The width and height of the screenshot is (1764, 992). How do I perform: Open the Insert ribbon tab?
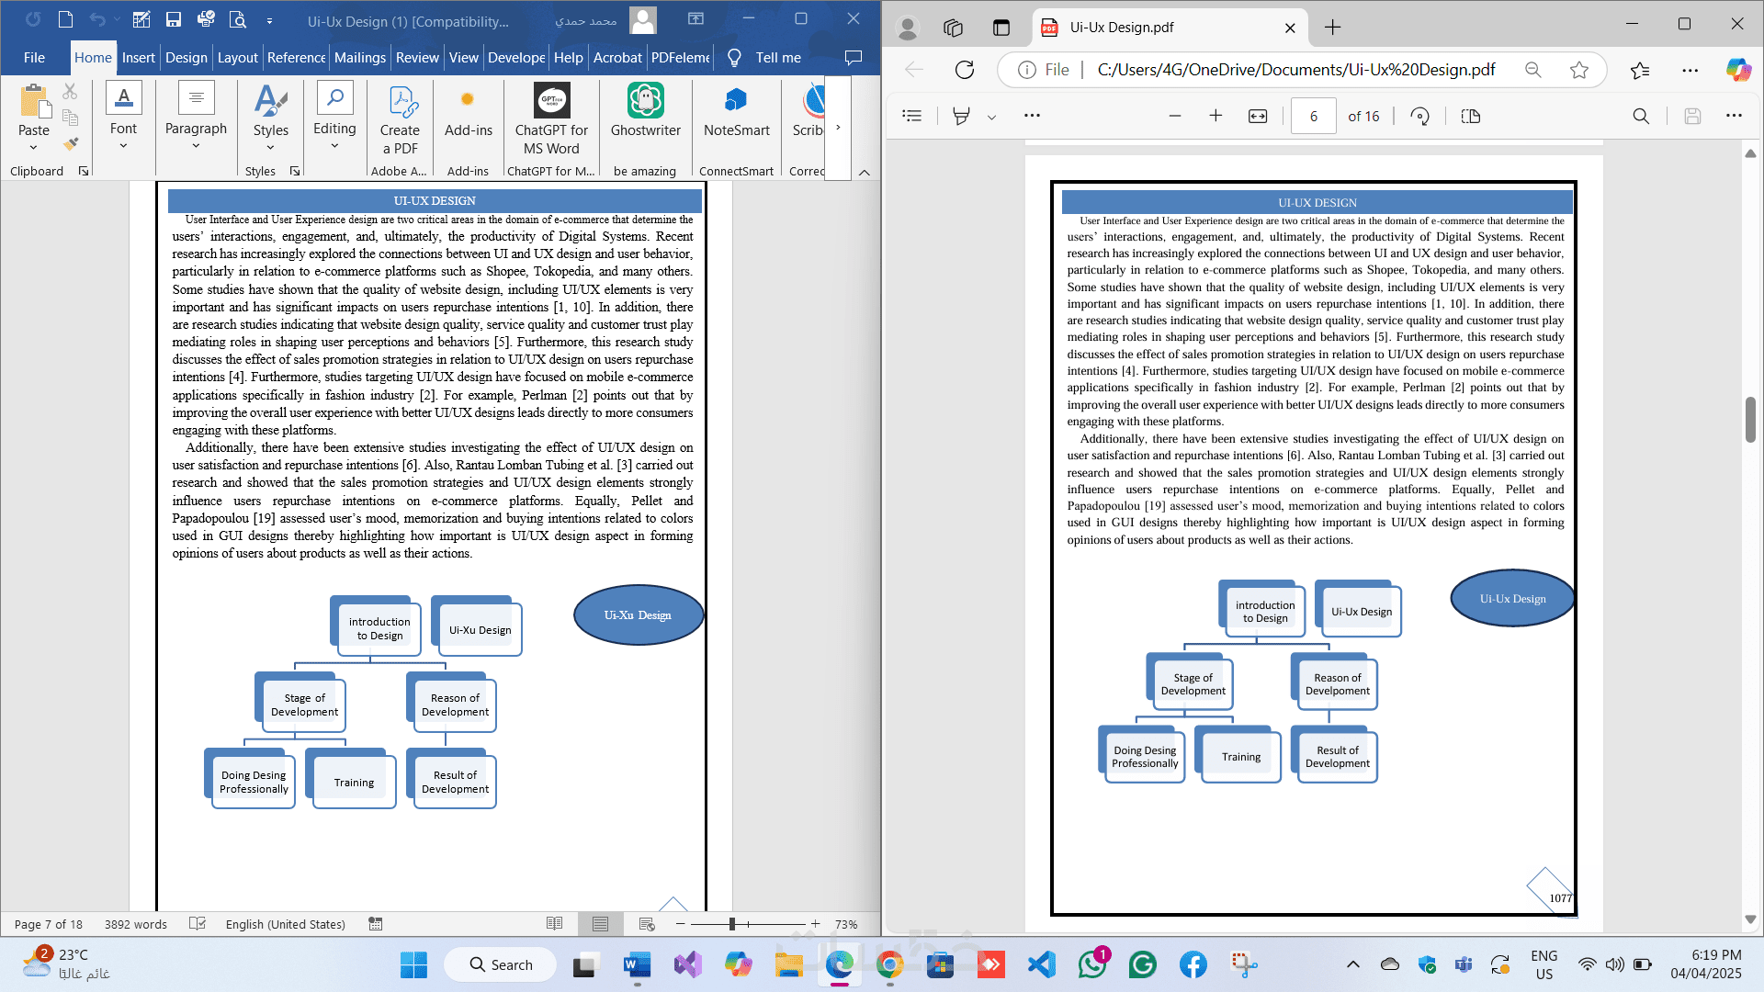[x=138, y=57]
